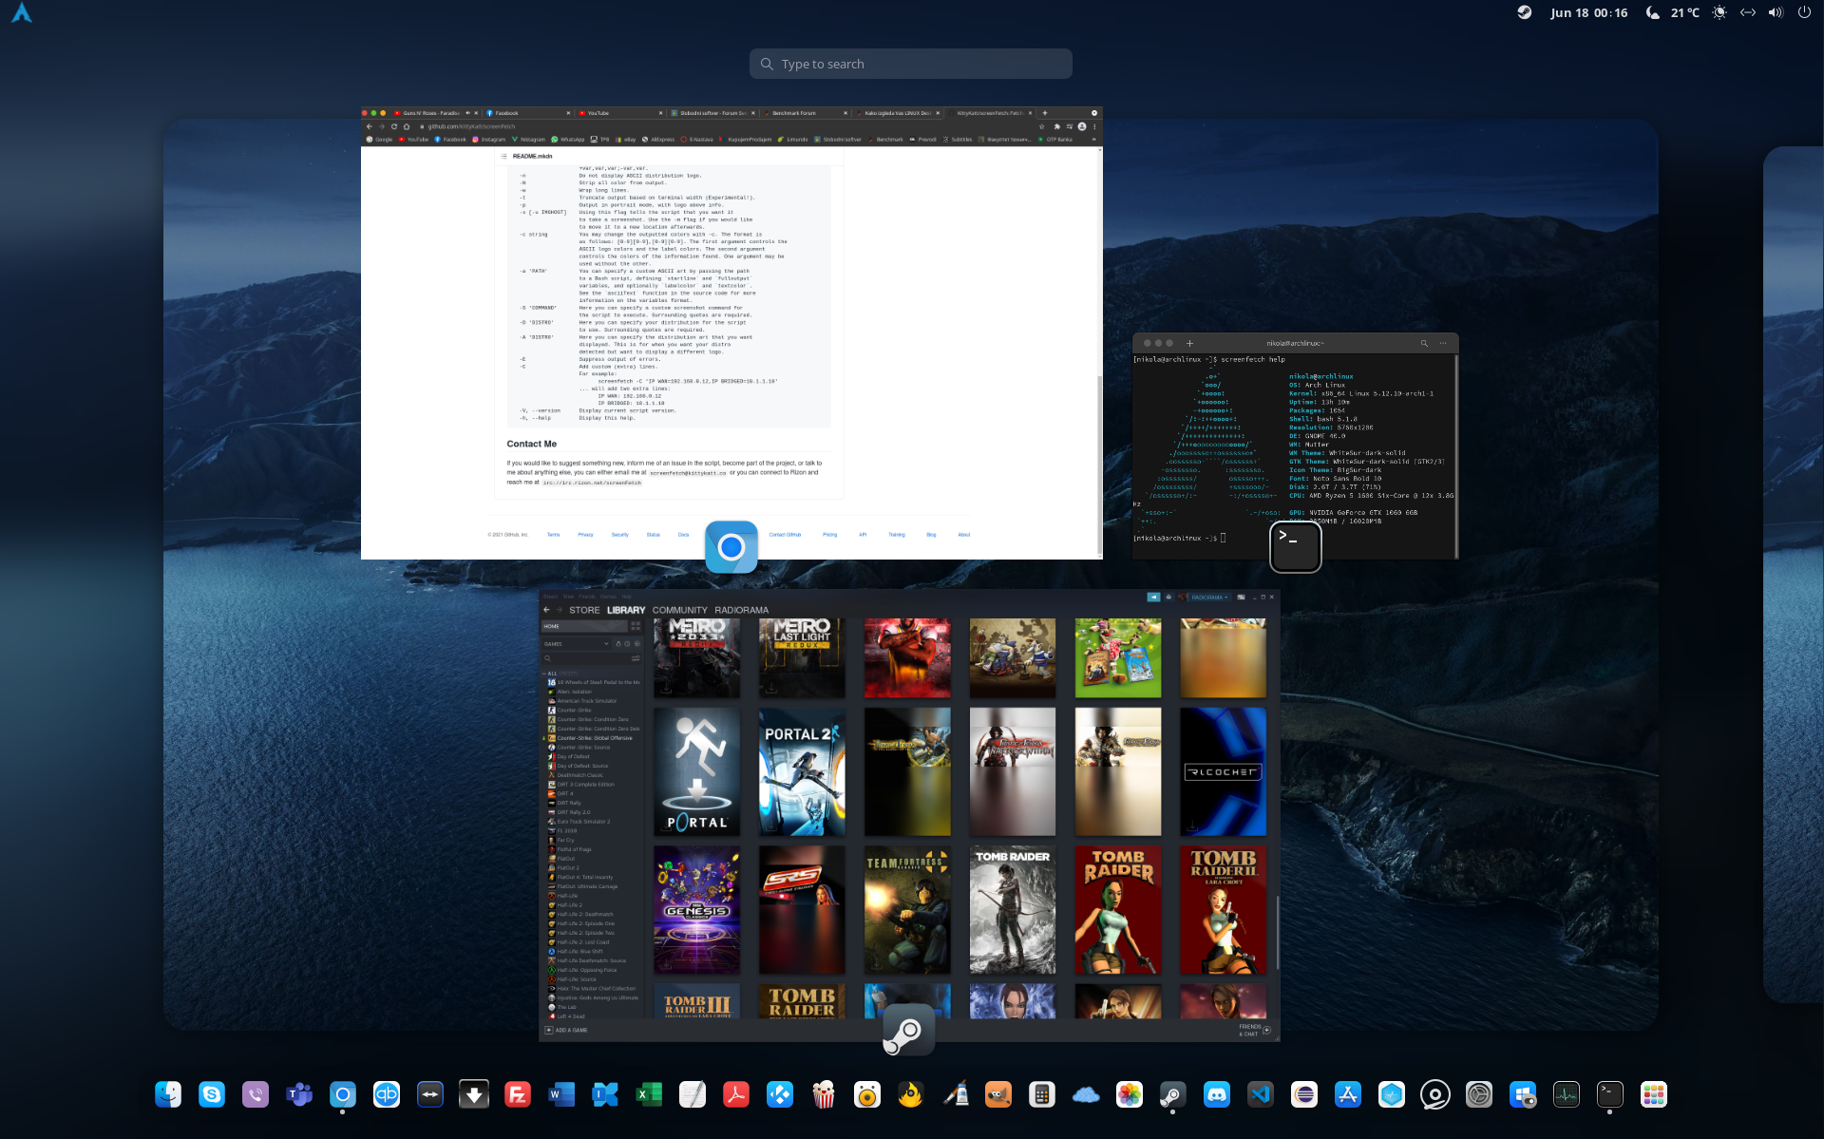
Task: Launch Discord from the dock
Action: click(x=1217, y=1094)
